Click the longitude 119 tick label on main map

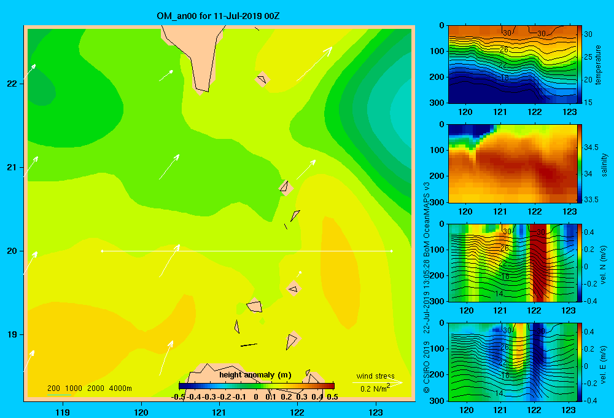coord(63,412)
